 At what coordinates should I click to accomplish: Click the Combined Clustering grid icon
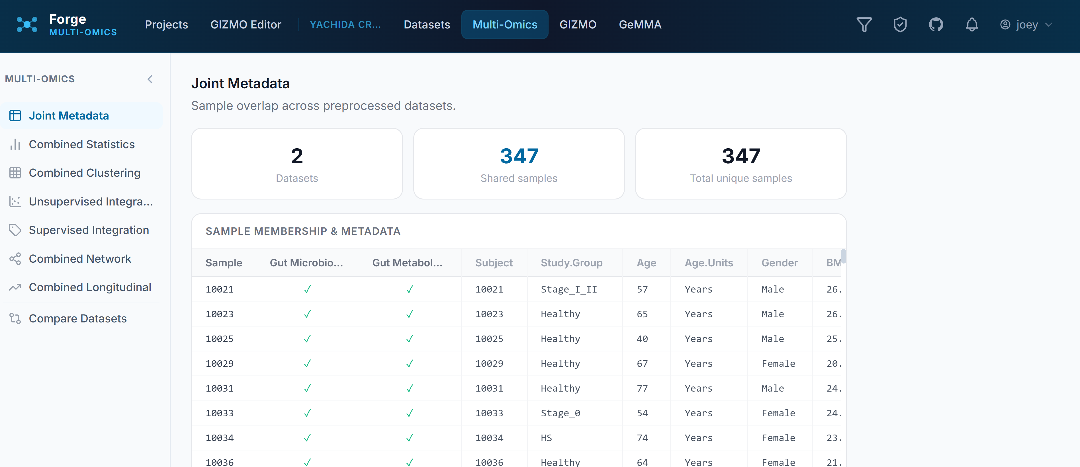pyautogui.click(x=15, y=172)
